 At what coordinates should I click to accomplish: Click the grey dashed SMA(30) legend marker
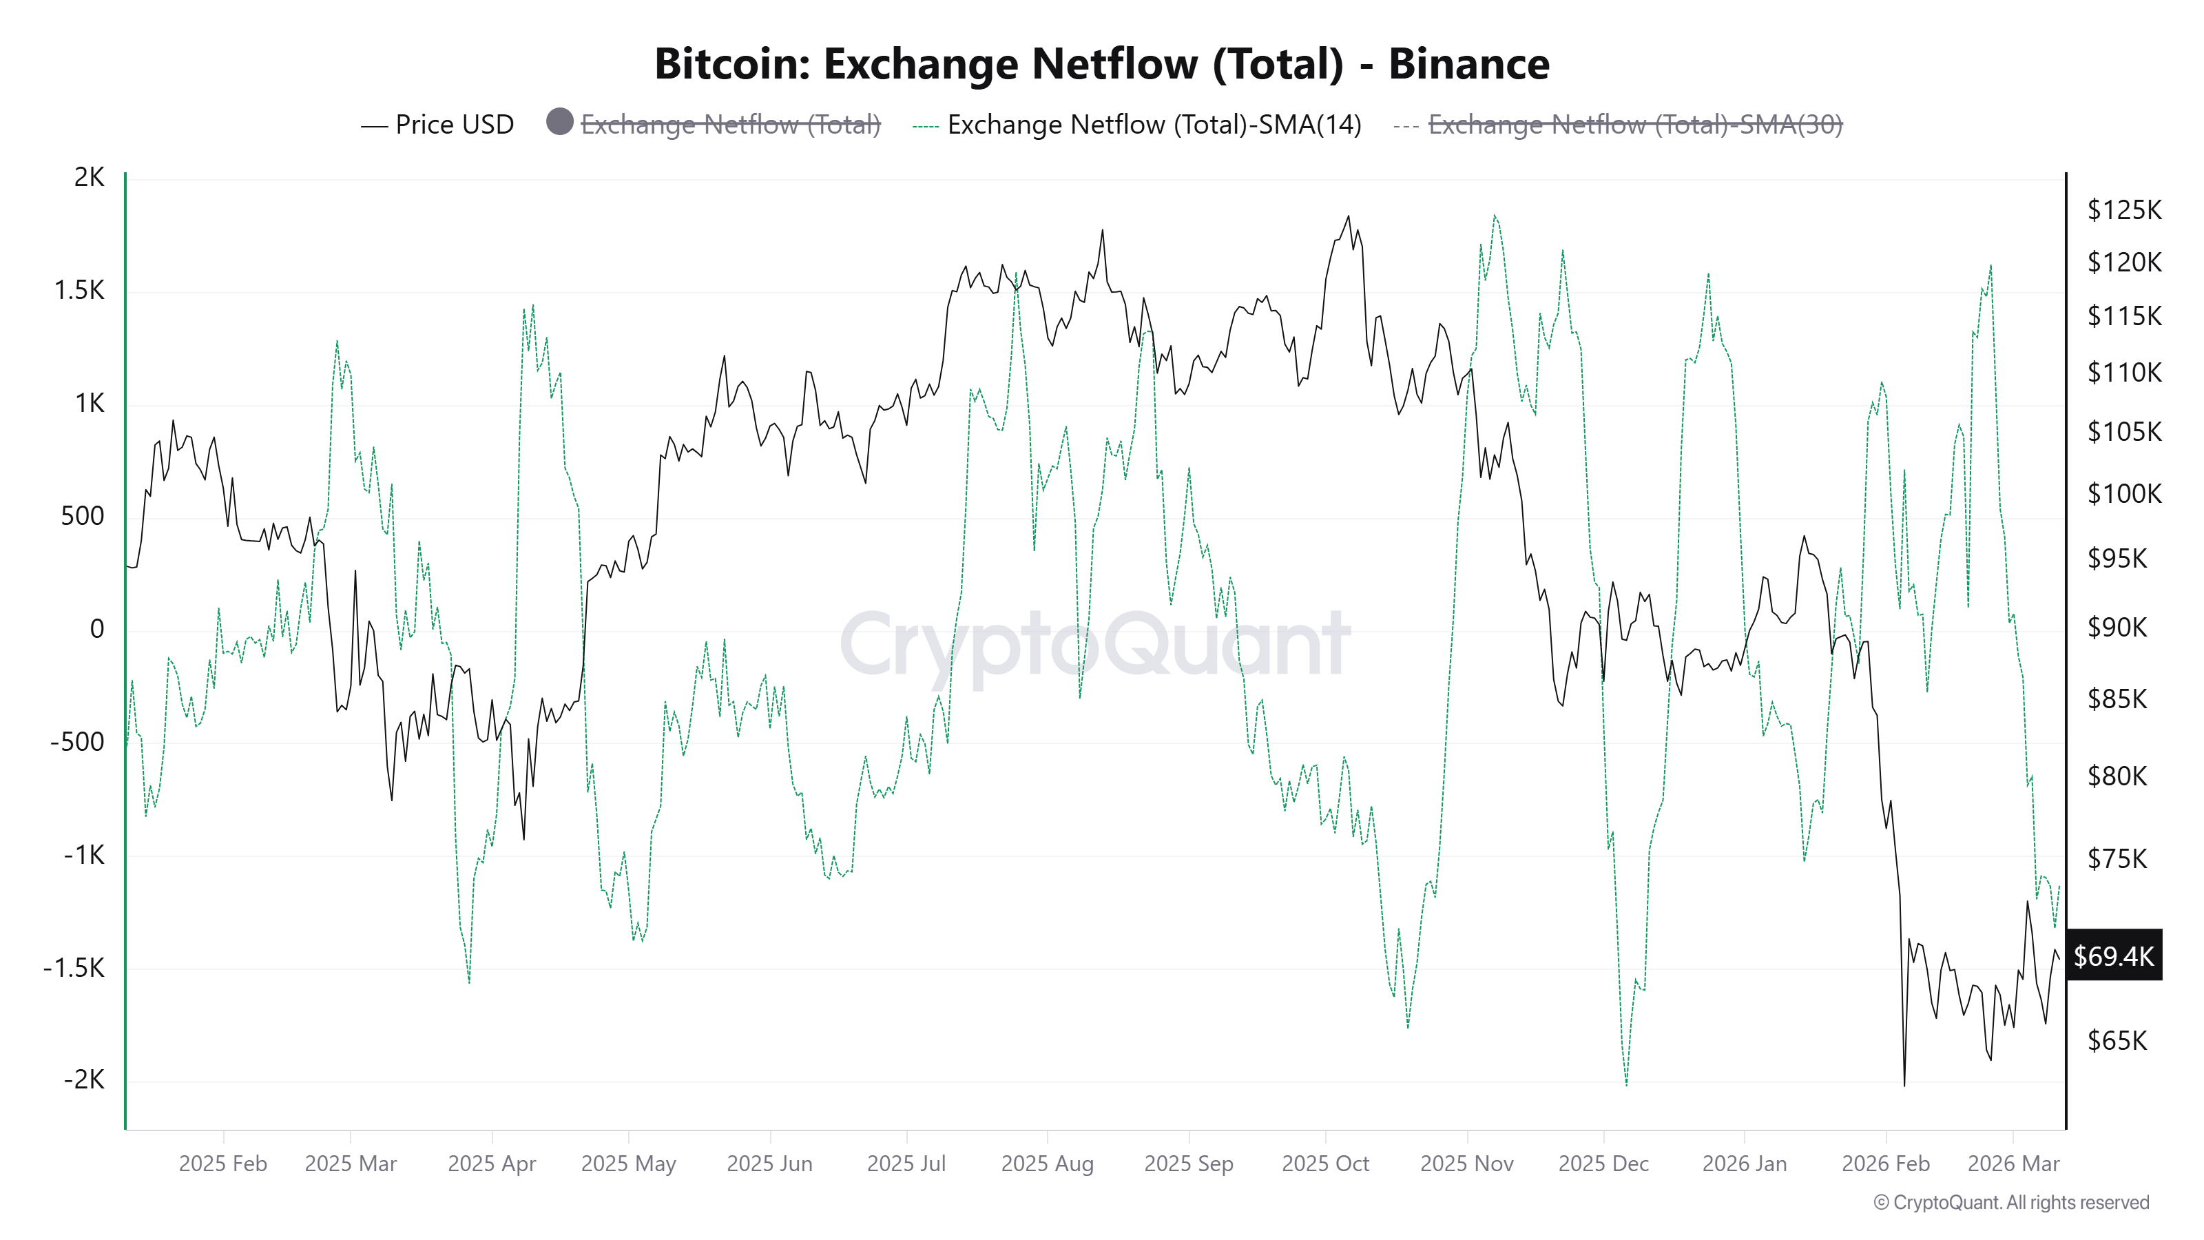coord(1406,126)
